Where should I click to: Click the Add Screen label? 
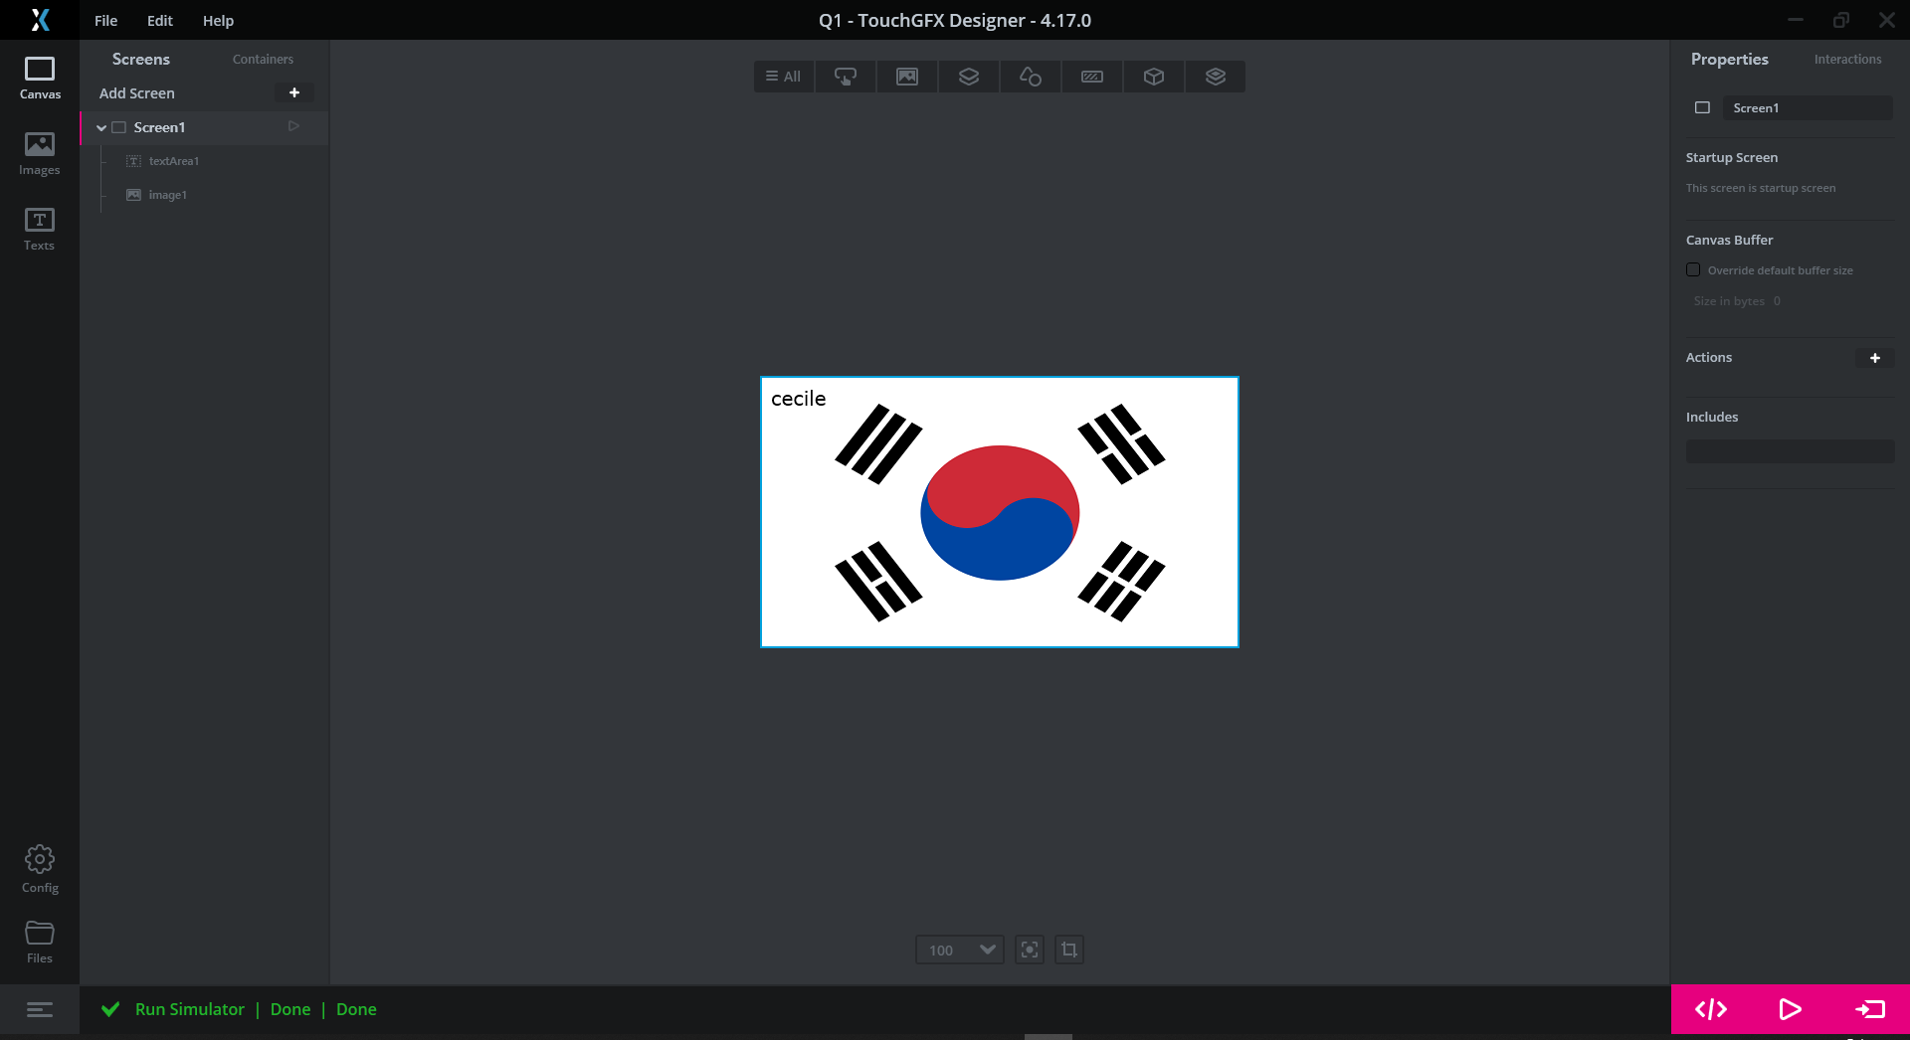coord(136,92)
